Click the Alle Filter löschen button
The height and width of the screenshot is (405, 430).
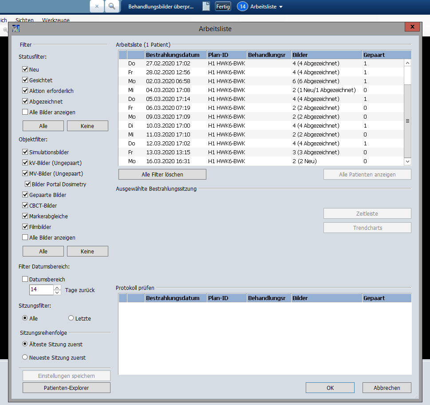pos(162,174)
